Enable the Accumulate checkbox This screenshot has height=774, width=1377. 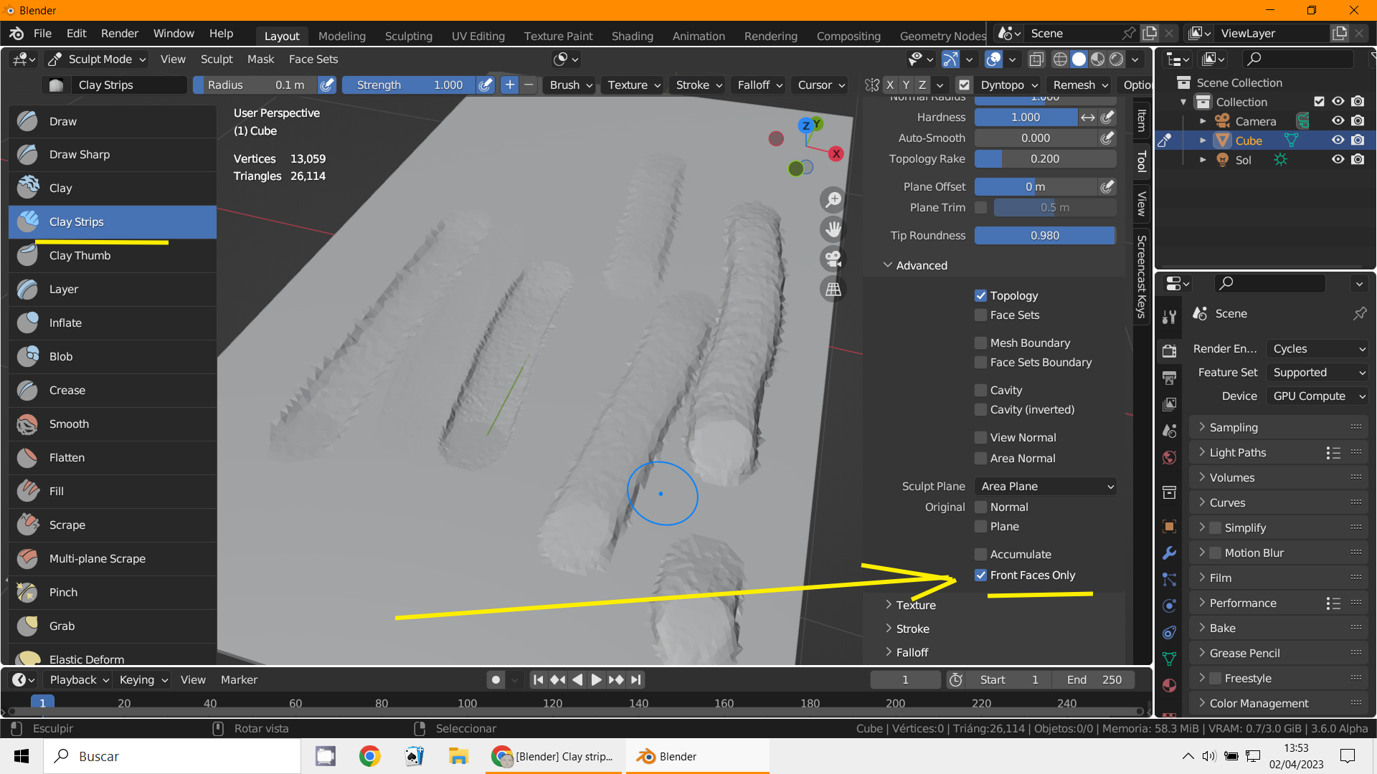coord(980,555)
